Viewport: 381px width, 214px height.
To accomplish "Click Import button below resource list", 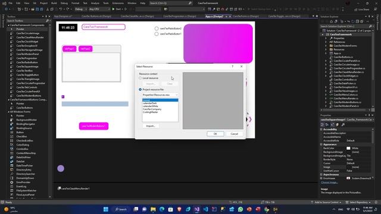I will [151, 126].
